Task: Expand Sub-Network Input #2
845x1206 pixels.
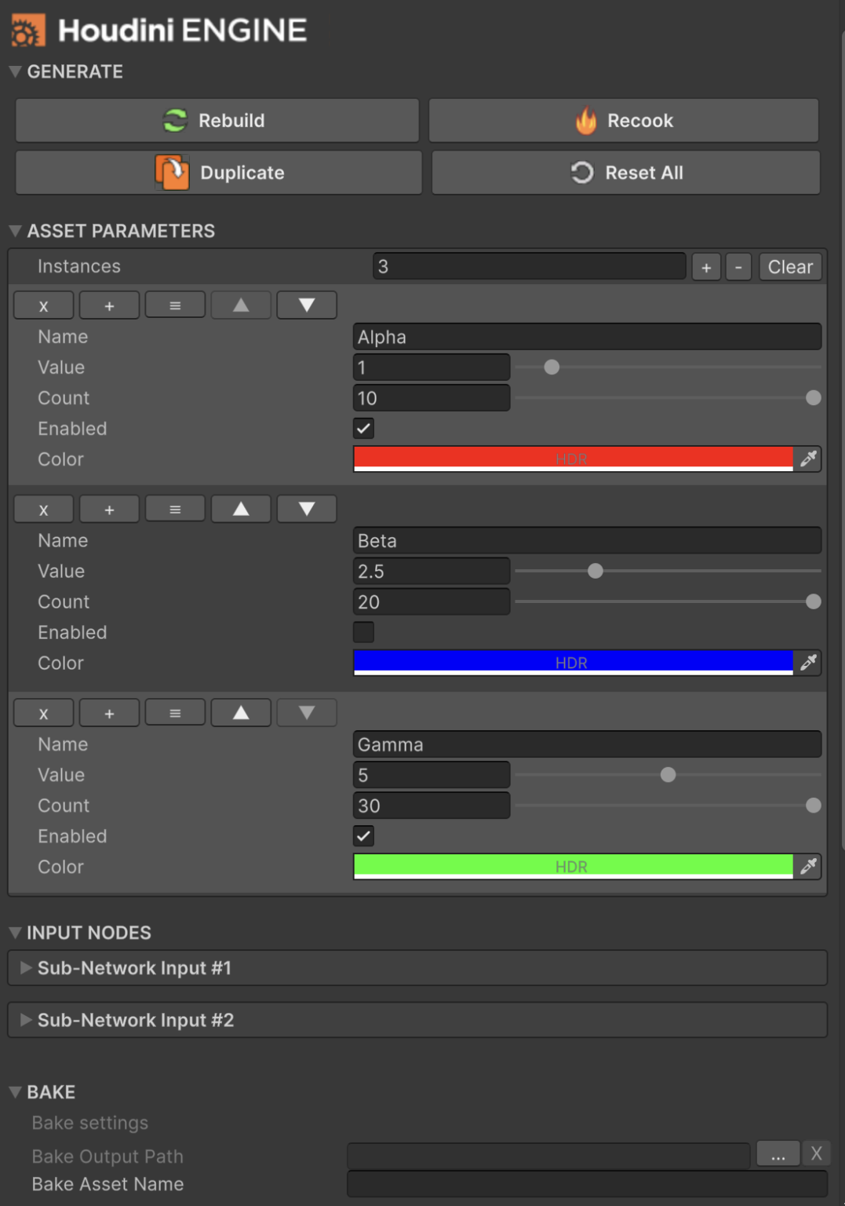Action: pos(26,1020)
